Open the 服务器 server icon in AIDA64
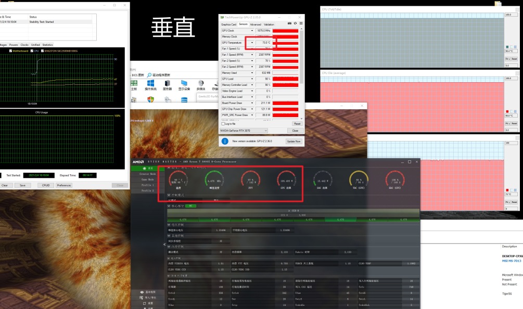This screenshot has height=309, width=523. pos(167,83)
